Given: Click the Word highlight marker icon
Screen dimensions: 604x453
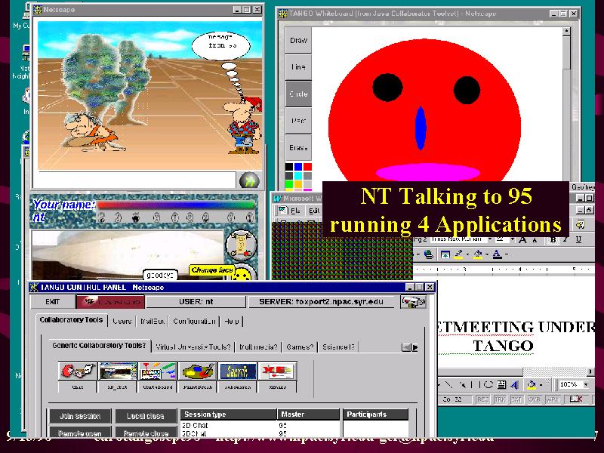Looking at the screenshot, I should [458, 254].
